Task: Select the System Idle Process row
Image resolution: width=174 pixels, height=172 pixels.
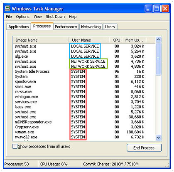Action: coord(84,71)
